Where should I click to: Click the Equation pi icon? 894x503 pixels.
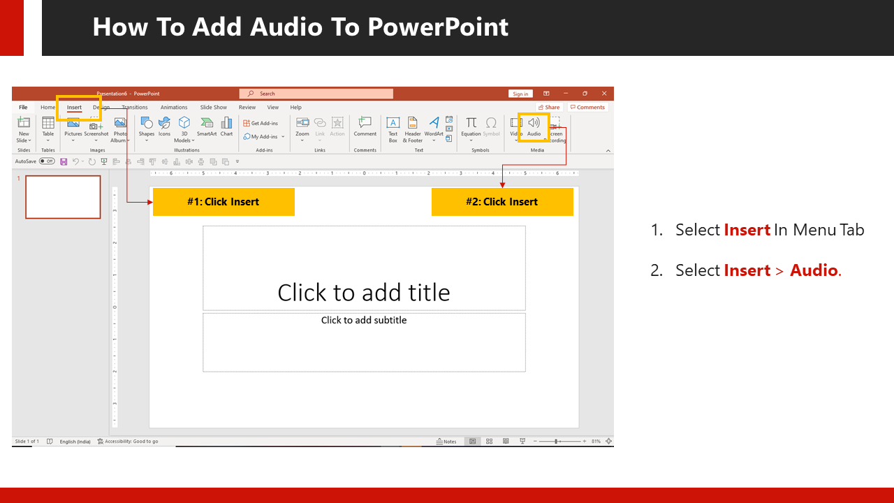(471, 122)
